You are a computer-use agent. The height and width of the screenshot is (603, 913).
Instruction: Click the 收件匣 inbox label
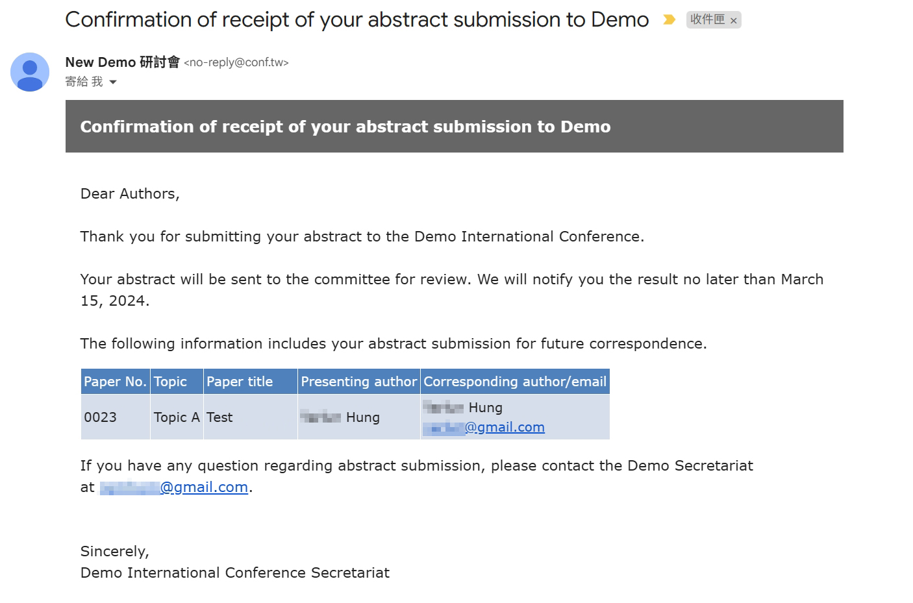coord(707,19)
